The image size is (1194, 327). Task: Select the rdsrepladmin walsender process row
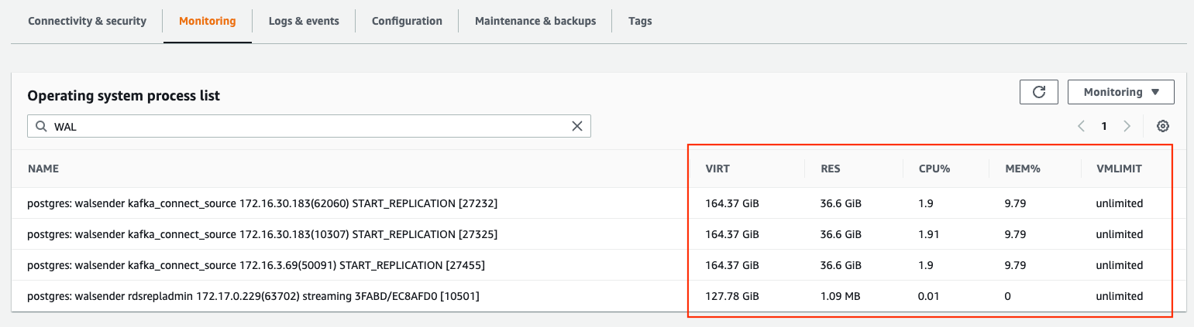tap(253, 296)
